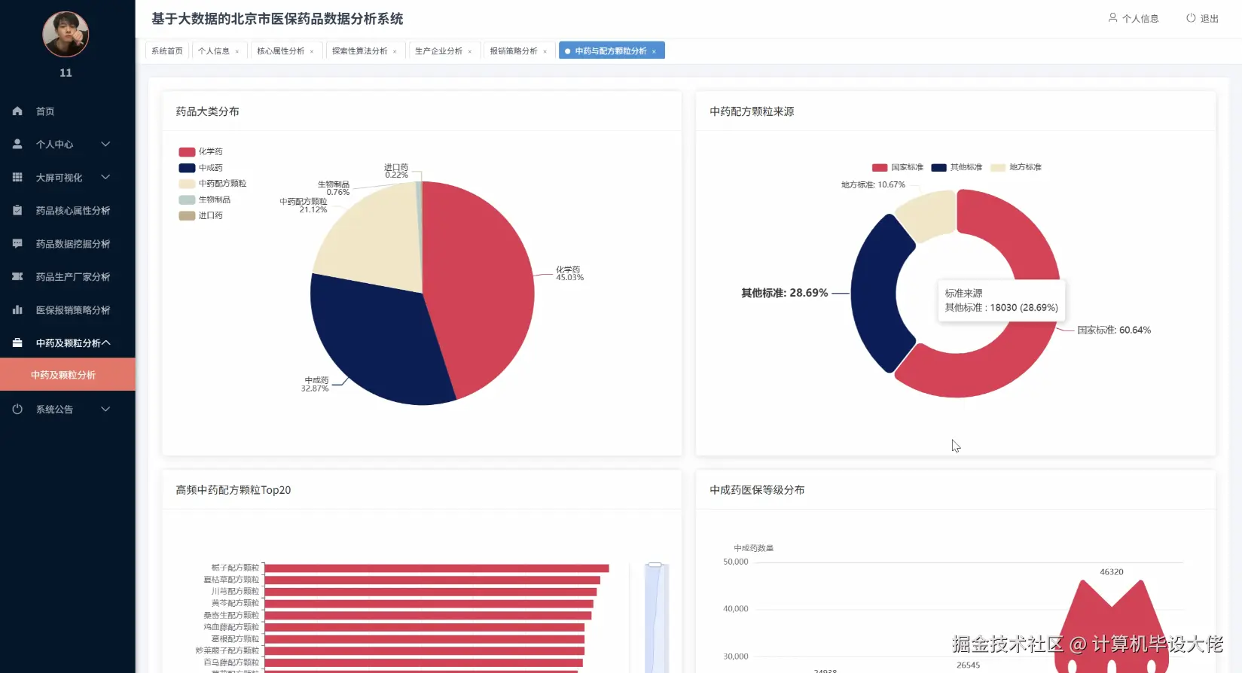Collapse the 中药及颗粒分析 menu chevron
The width and height of the screenshot is (1242, 673).
(105, 343)
